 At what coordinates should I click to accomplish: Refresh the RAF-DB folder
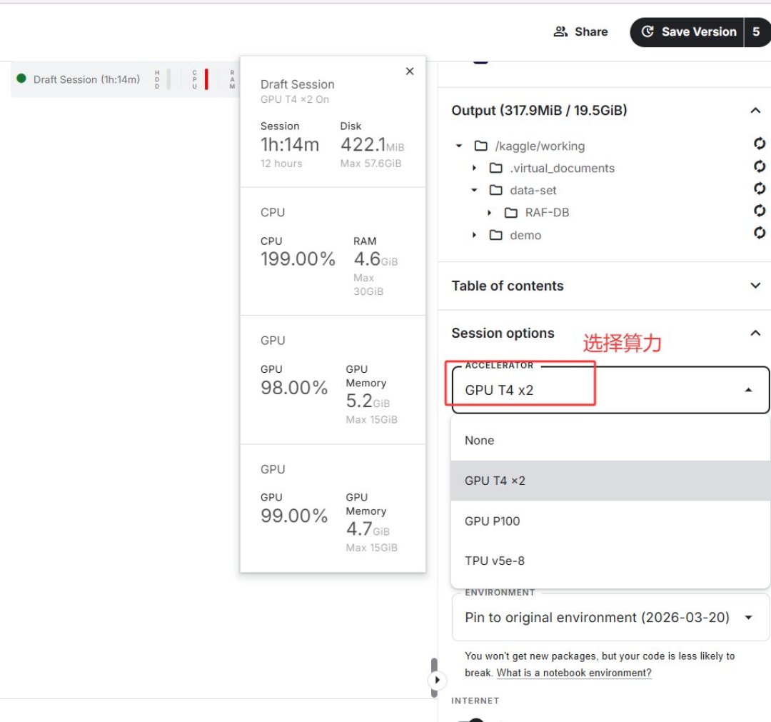coord(759,211)
